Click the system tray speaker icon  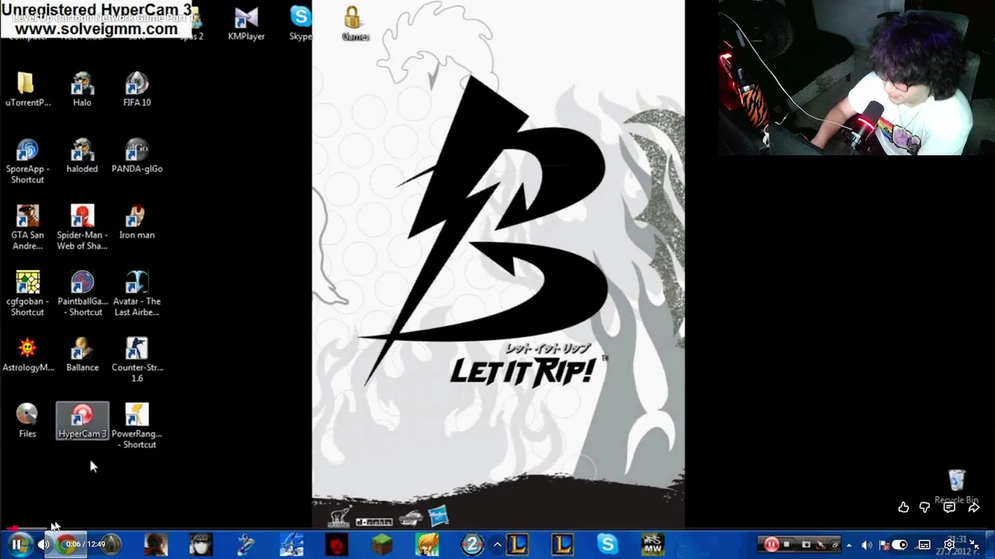point(867,545)
